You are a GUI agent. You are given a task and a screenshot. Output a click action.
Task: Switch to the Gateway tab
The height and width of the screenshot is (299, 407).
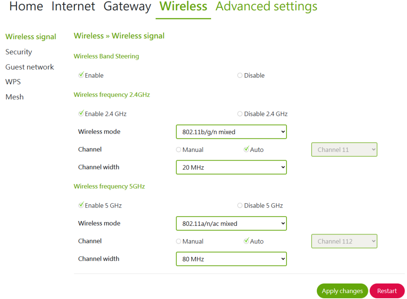click(x=127, y=7)
